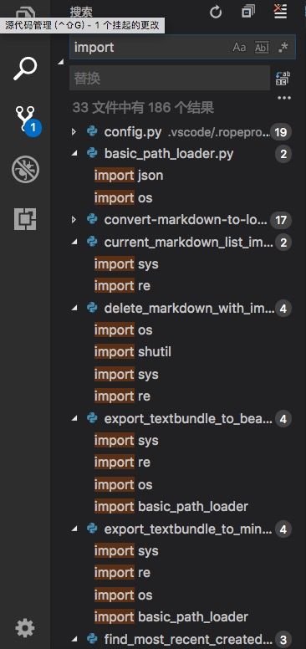Viewport: 306px width, 649px height.
Task: Refresh the search results
Action: (216, 13)
